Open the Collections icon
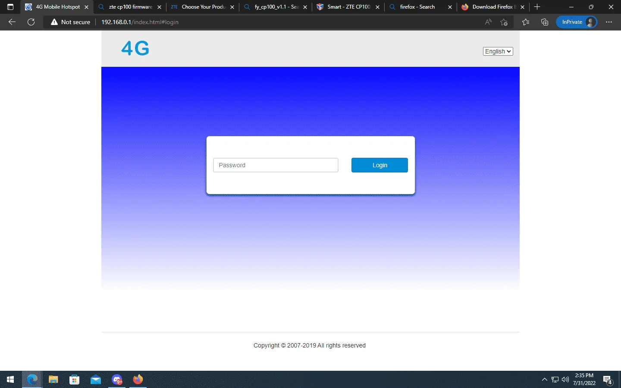Screen dimensions: 621x388 (x=545, y=22)
